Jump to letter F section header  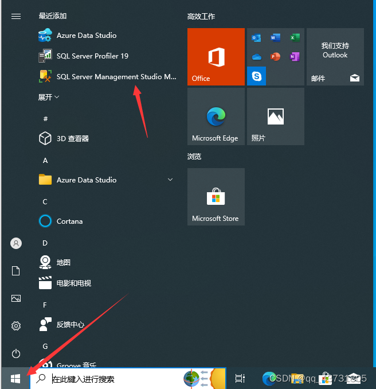45,305
